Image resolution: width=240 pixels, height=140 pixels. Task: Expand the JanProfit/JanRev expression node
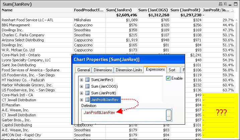coord(81,99)
